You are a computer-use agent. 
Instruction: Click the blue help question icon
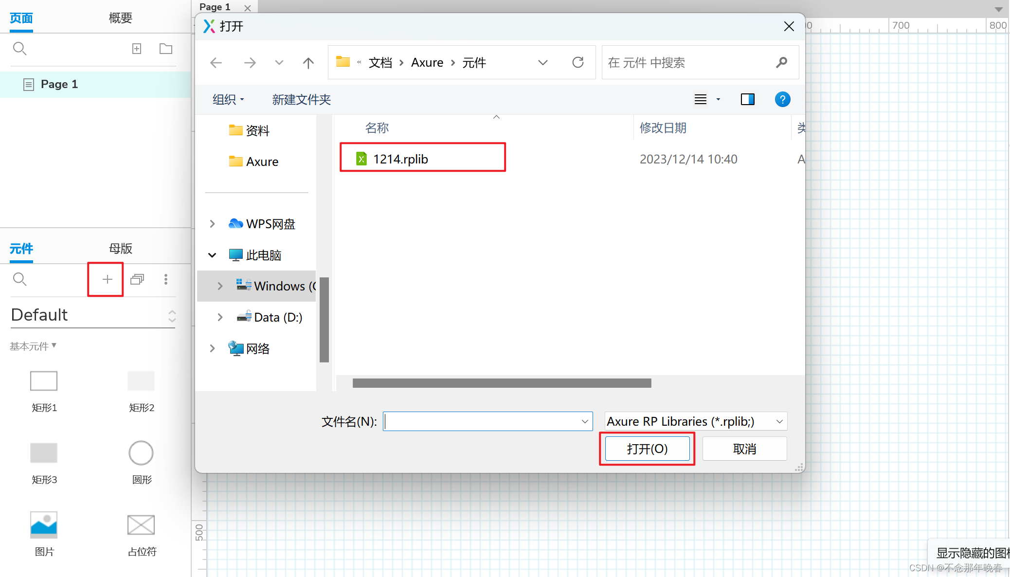[x=782, y=100]
